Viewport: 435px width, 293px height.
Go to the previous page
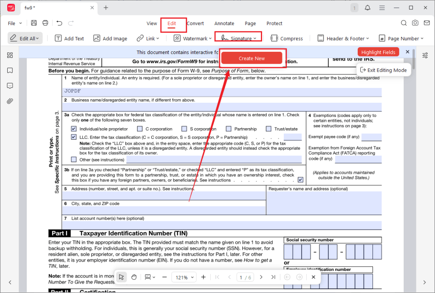coord(229,277)
